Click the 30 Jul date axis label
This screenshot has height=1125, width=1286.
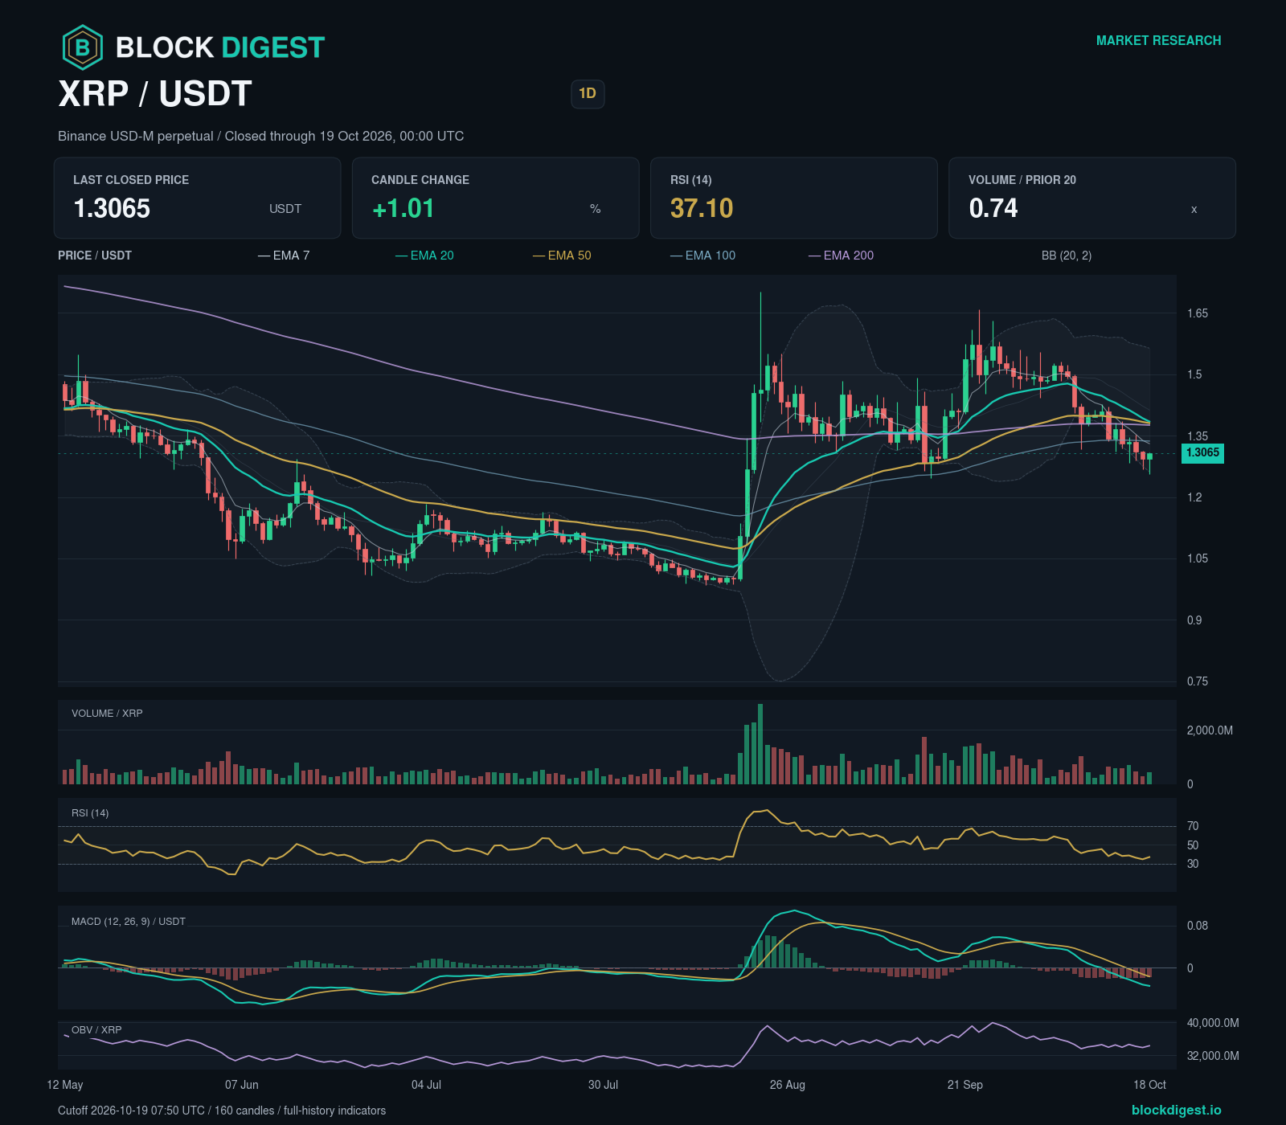603,1085
